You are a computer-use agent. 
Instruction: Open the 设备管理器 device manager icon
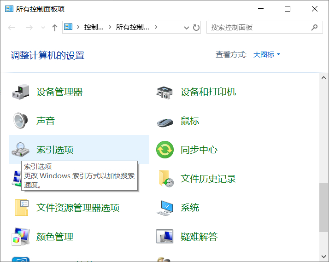click(20, 92)
